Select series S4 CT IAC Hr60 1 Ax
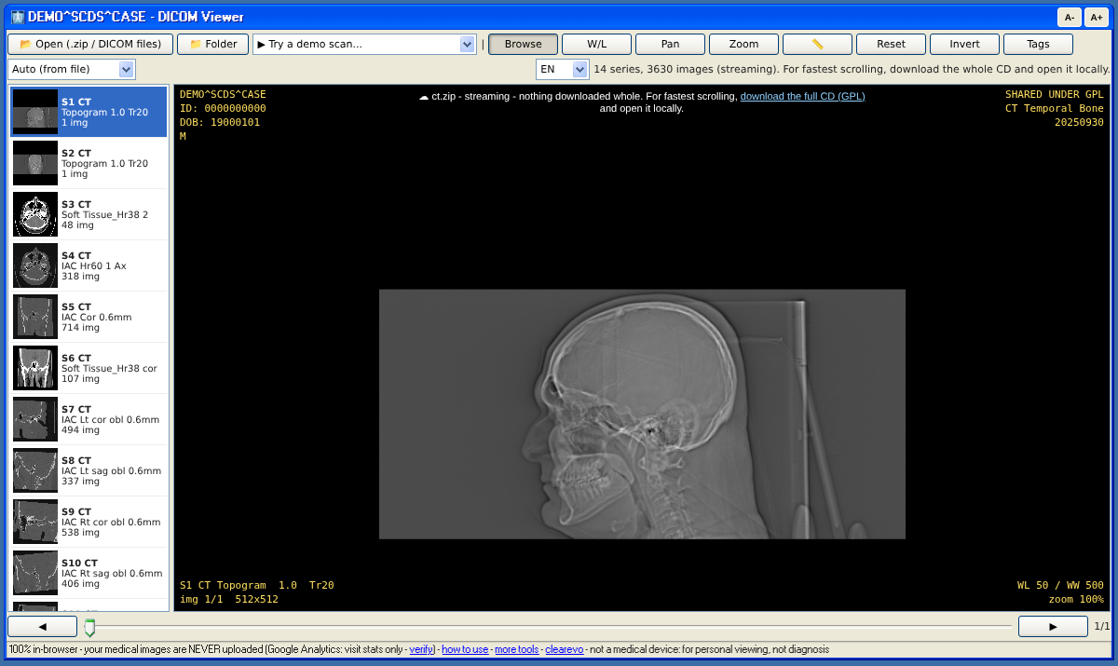This screenshot has height=666, width=1118. point(89,265)
